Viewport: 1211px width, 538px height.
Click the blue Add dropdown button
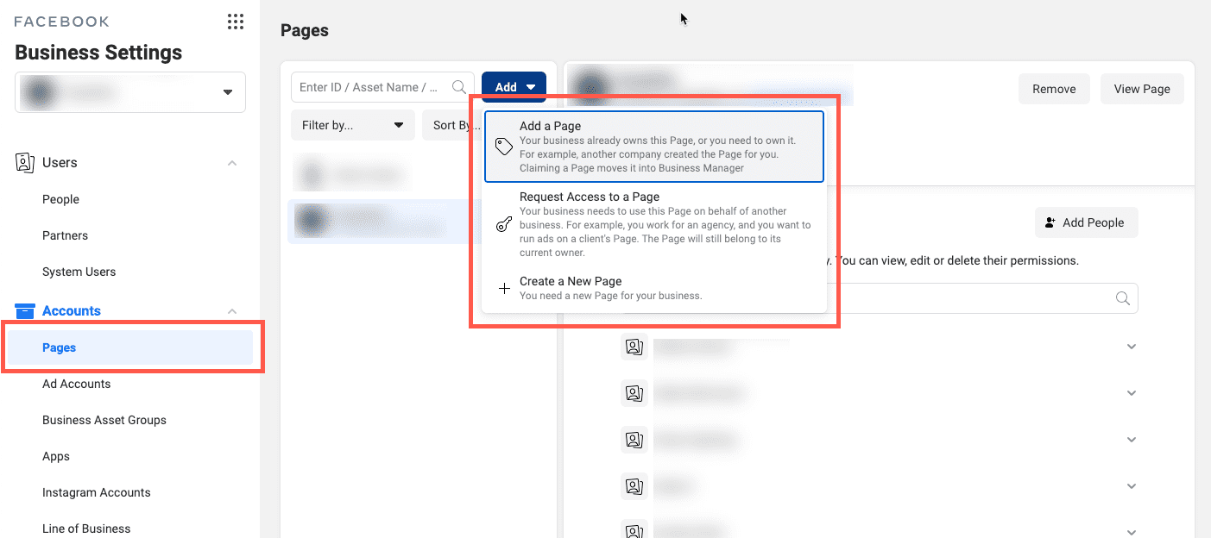point(514,87)
